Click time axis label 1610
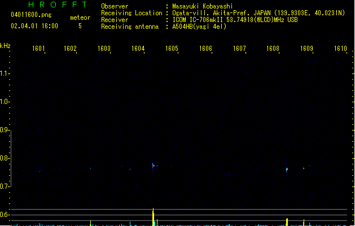 (x=340, y=49)
